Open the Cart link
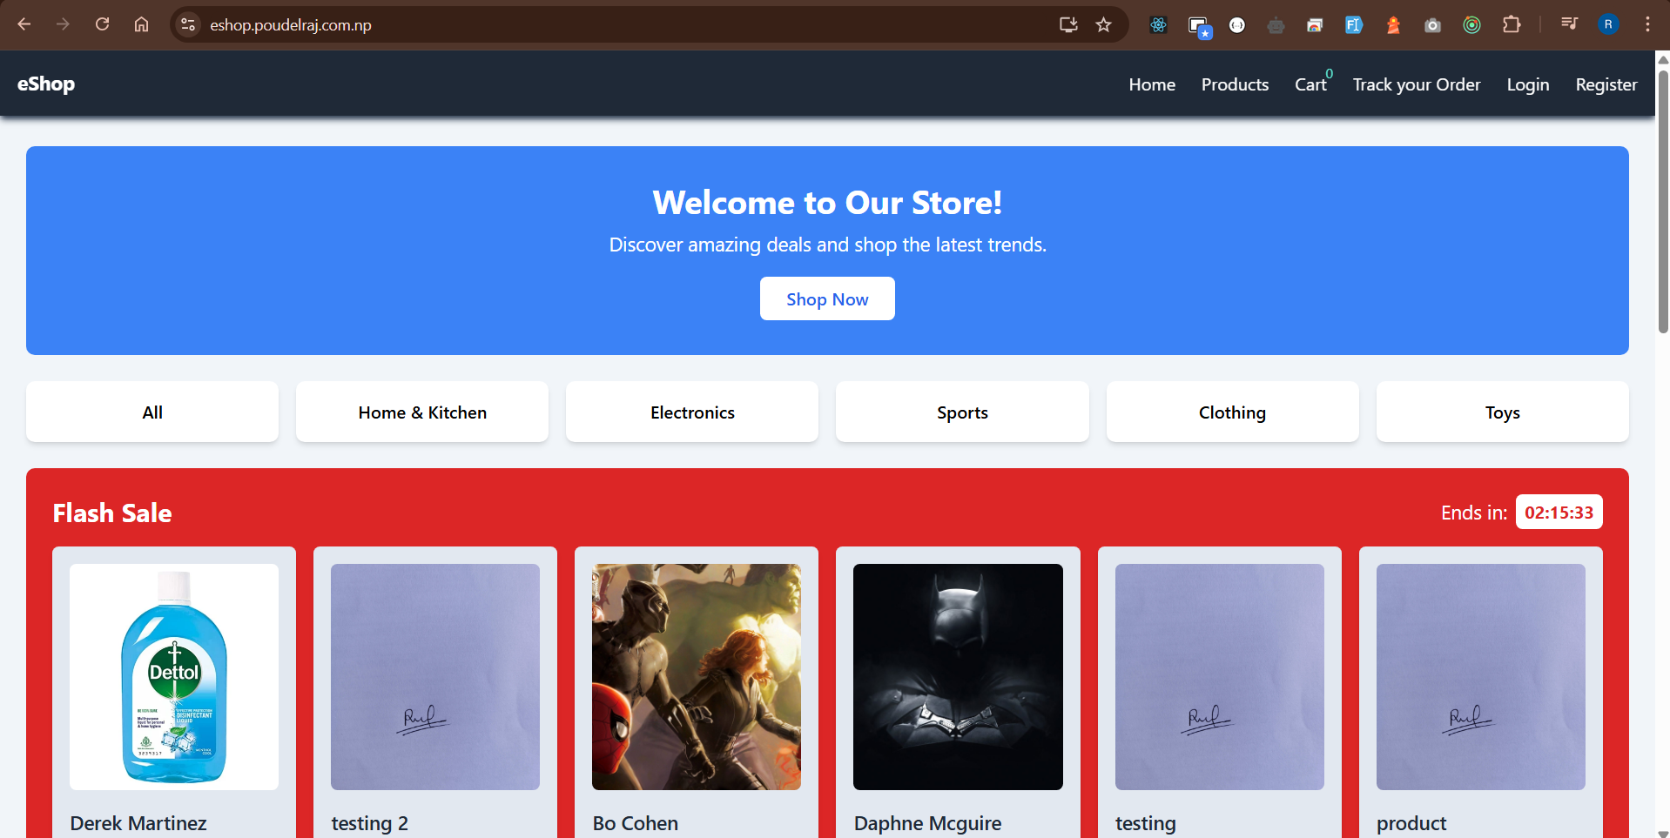1670x838 pixels. pos(1310,84)
